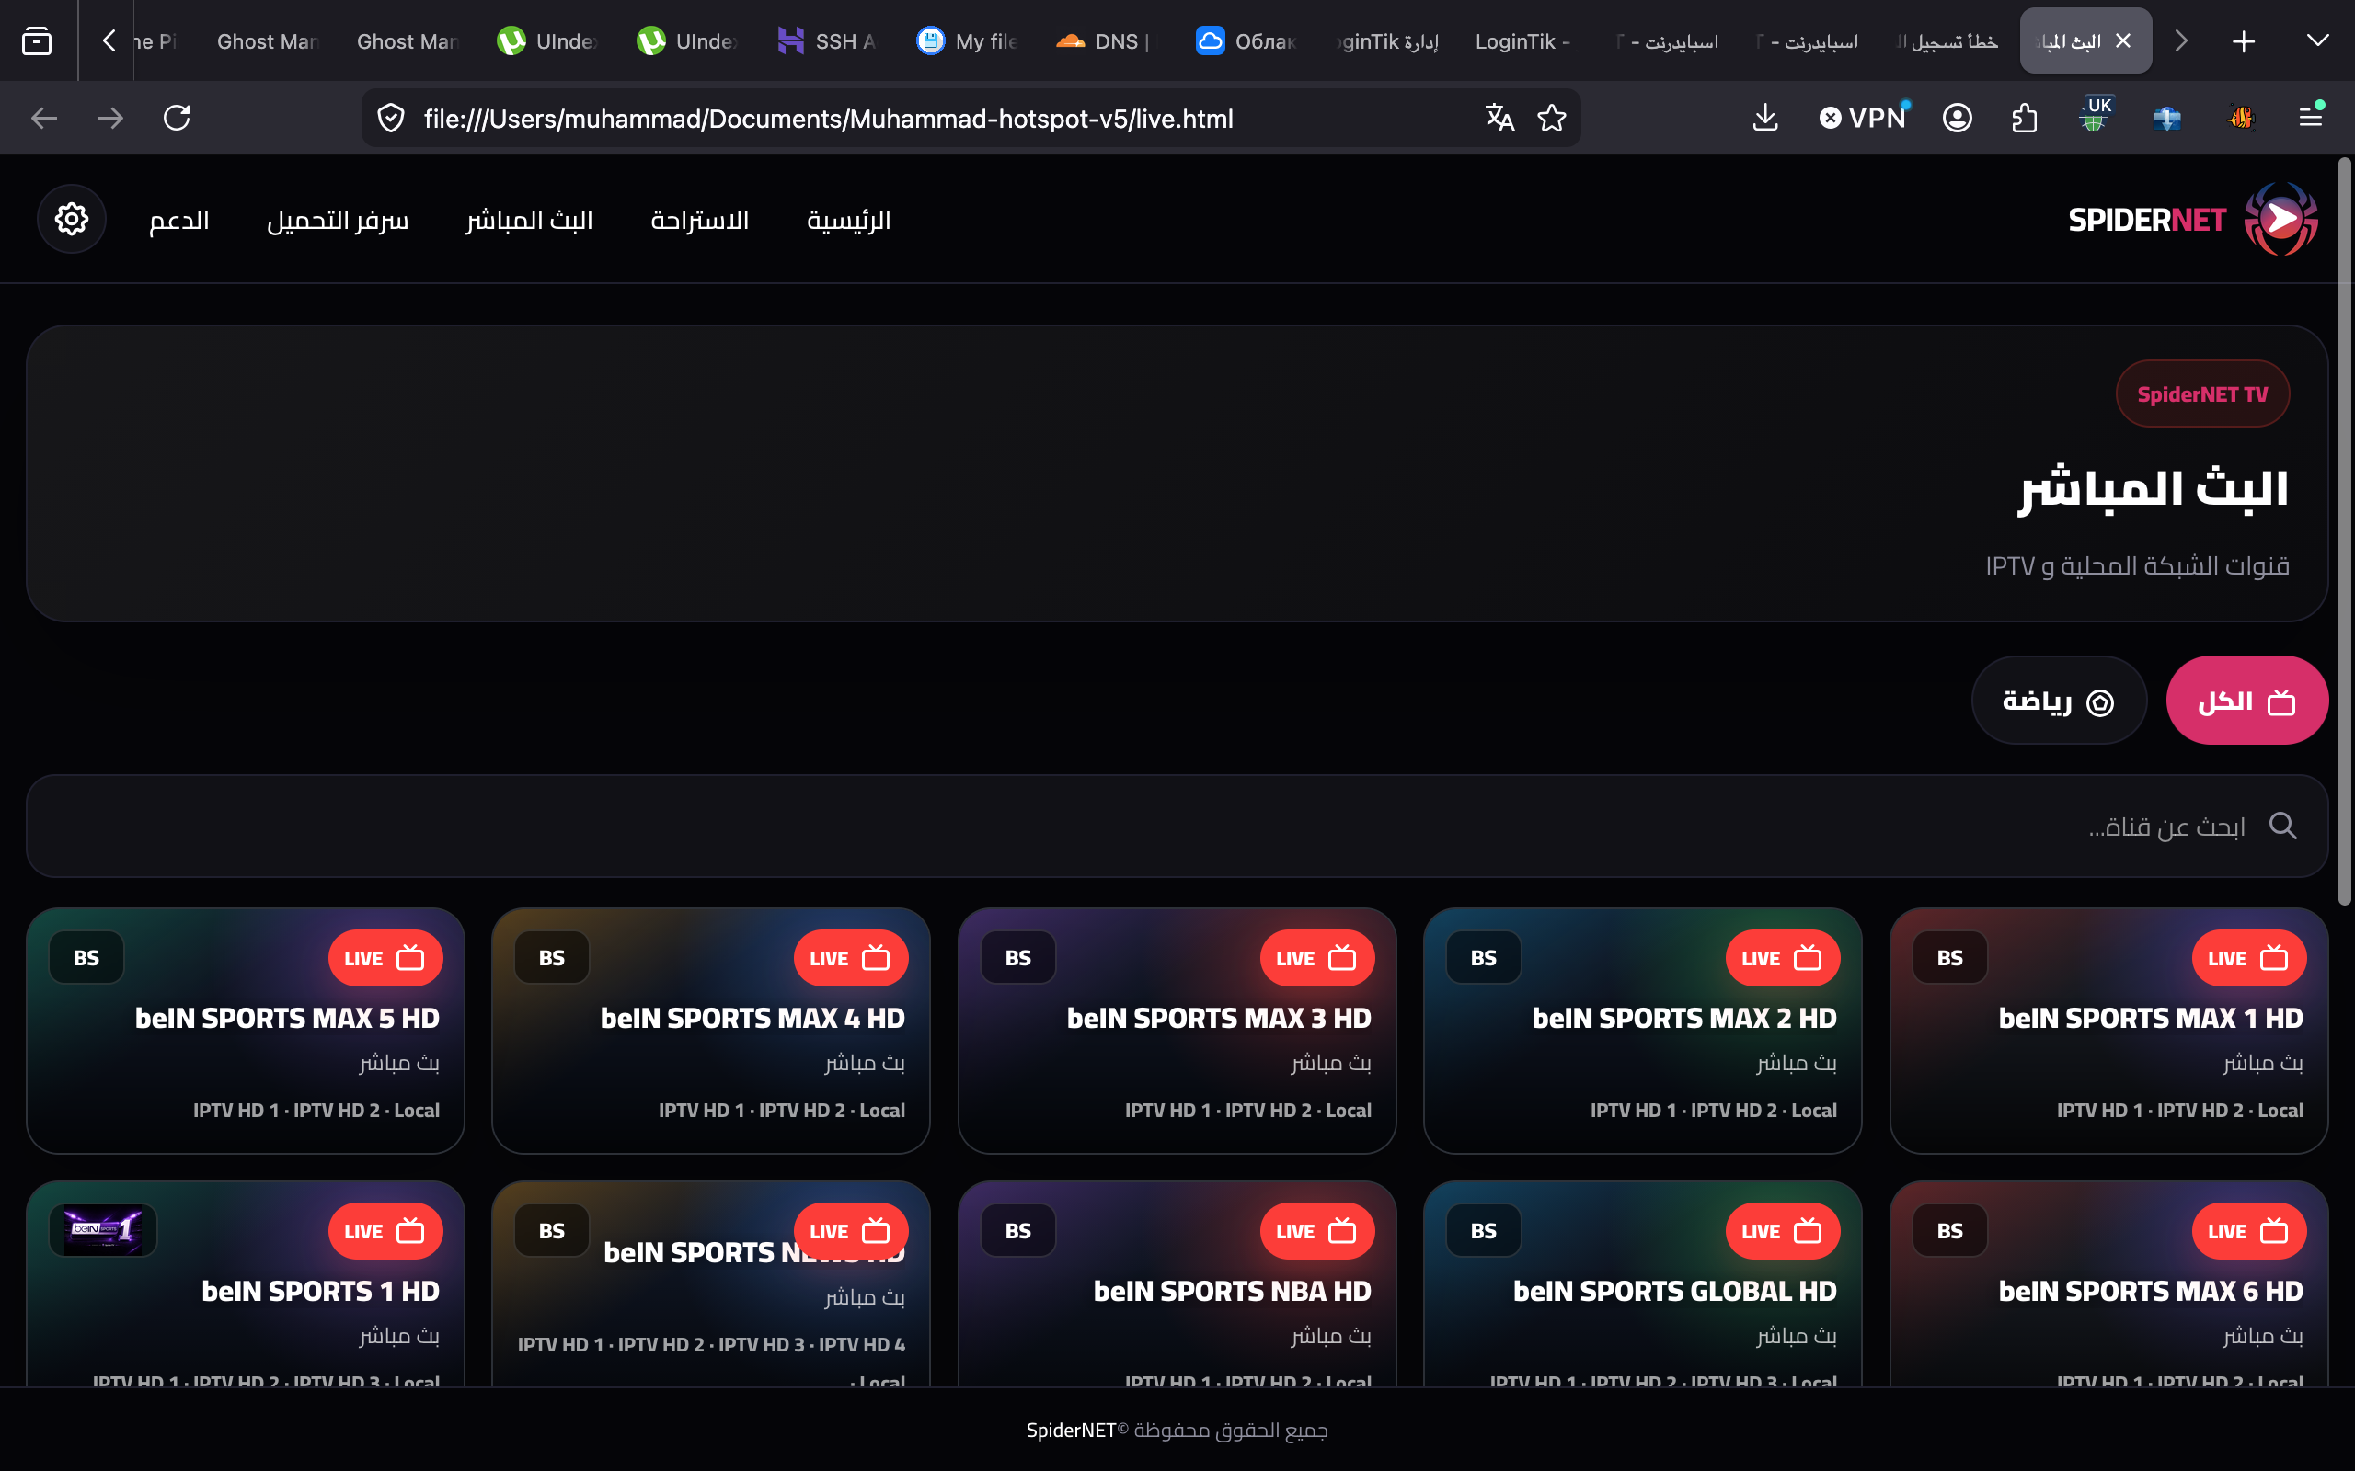Click the UK shield extension icon
Viewport: 2355px width, 1471px height.
click(2094, 117)
